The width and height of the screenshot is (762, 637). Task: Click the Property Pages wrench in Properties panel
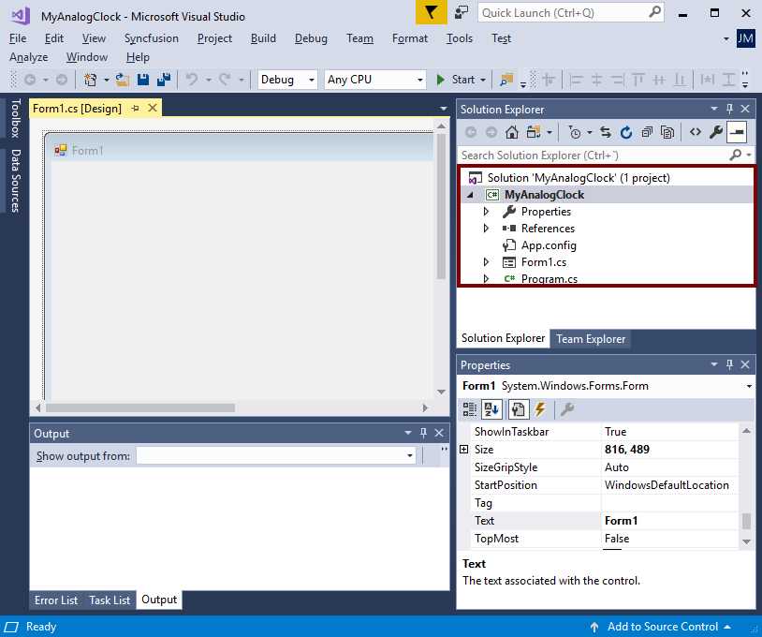click(x=567, y=409)
